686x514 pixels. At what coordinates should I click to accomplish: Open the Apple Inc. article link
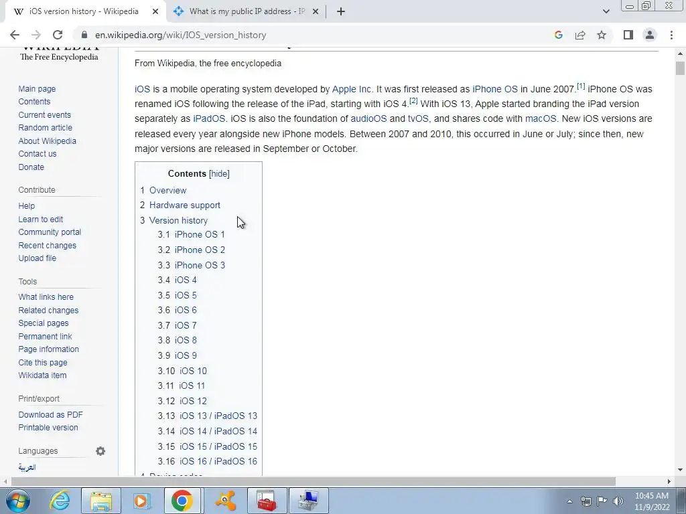[x=352, y=89]
